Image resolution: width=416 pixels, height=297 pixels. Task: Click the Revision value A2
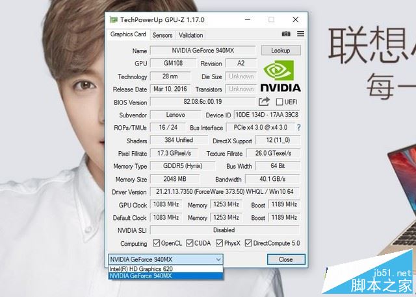241,63
